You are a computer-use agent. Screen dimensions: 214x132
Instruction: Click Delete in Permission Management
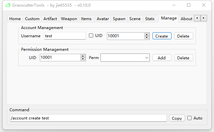coord(183,58)
